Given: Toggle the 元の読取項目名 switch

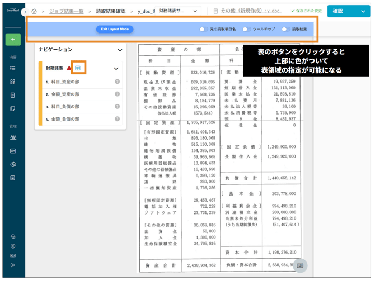Looking at the screenshot, I should click(203, 29).
